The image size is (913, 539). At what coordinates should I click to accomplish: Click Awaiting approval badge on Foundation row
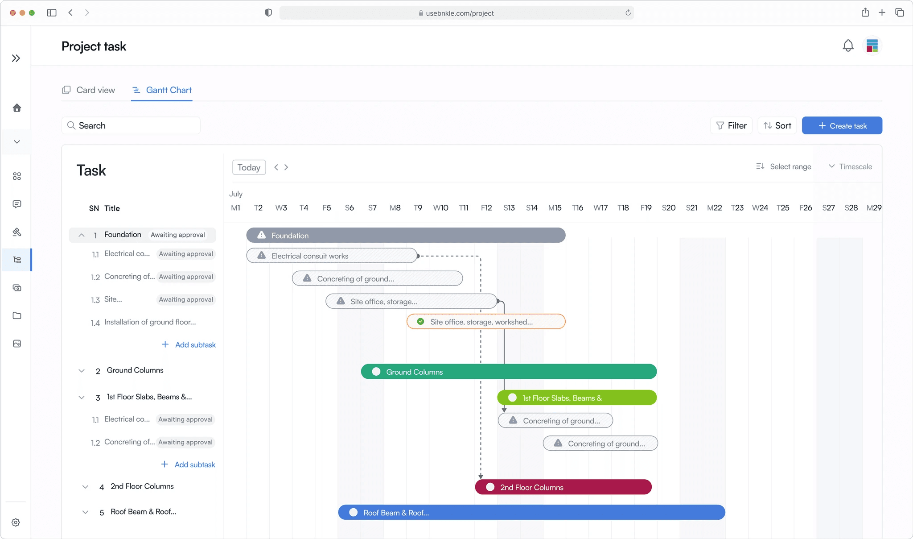pyautogui.click(x=178, y=235)
